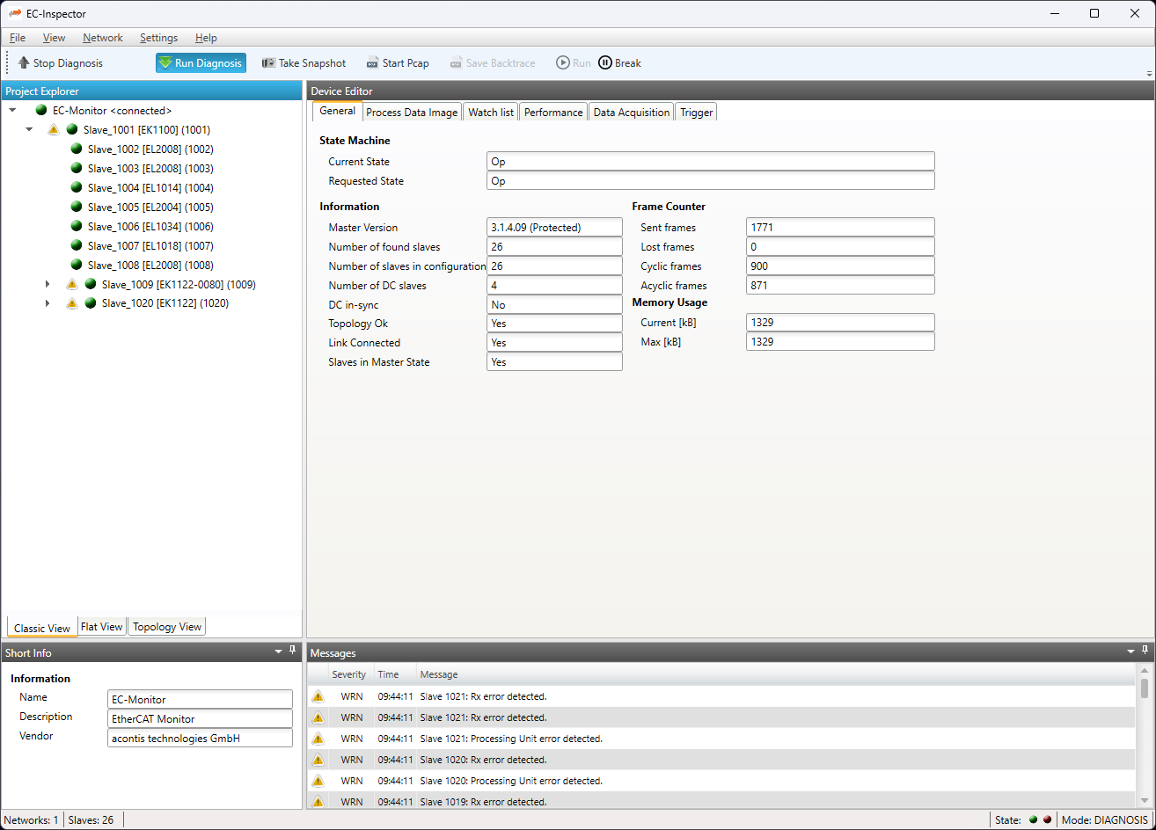1156x830 pixels.
Task: Click the green status ball of Slave_1004
Action: (77, 188)
